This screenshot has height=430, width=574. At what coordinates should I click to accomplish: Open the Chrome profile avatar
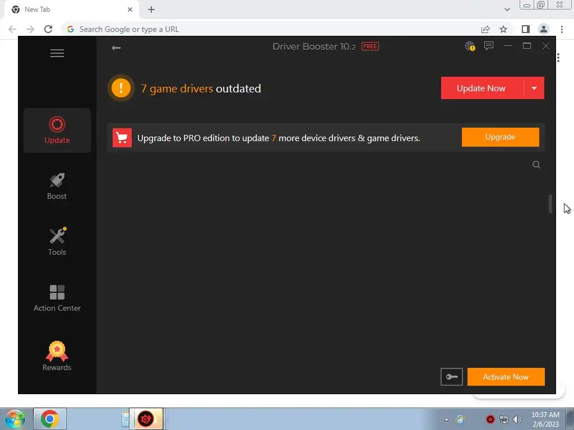pyautogui.click(x=544, y=29)
